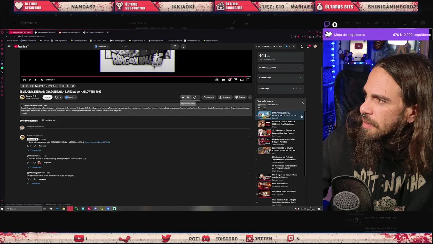The width and height of the screenshot is (433, 244).
Task: Expand 1 respuesta under giovanni comment
Action: [x=34, y=184]
